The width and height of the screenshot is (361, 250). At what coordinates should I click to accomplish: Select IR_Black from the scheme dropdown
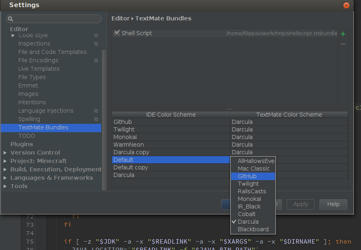[253, 206]
